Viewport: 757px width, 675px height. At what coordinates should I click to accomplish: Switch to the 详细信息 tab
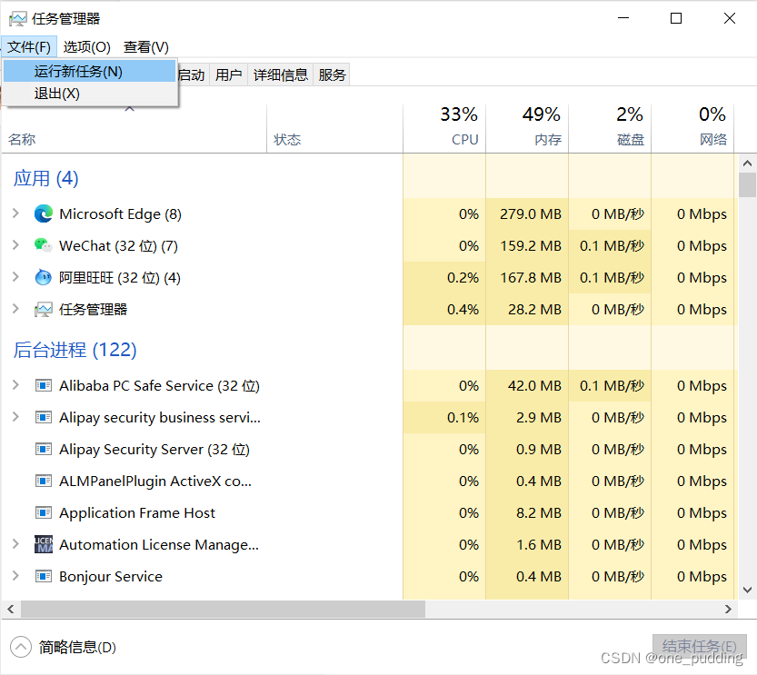(281, 75)
